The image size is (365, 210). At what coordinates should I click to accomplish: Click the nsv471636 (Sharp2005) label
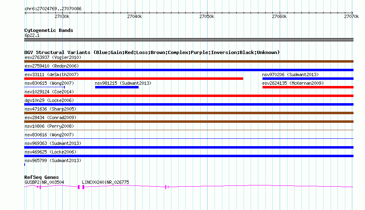[x=50, y=109]
